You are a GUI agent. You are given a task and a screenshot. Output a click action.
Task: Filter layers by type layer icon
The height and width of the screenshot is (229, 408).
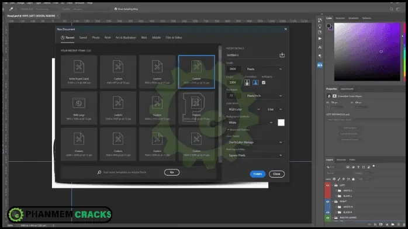tap(358, 167)
